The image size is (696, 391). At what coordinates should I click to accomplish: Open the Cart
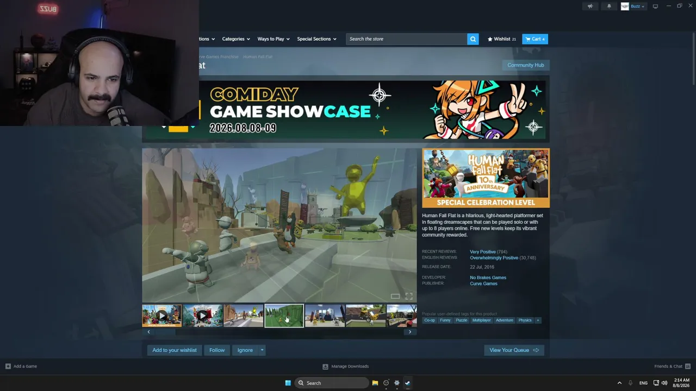535,39
